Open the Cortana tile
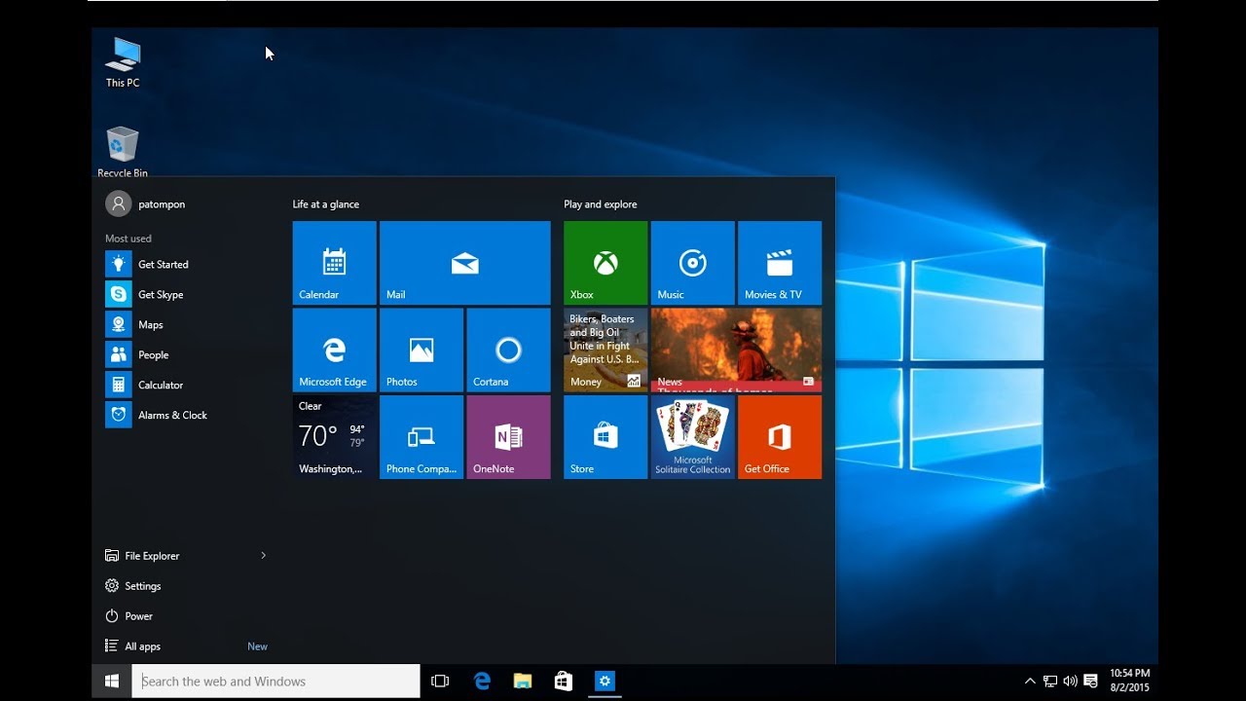The height and width of the screenshot is (701, 1246). coord(508,350)
